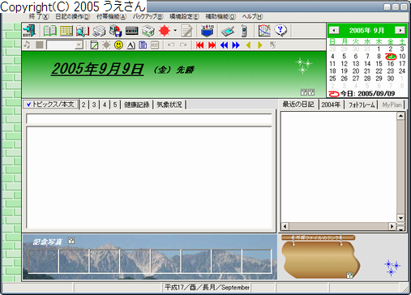Switch to the 健康記録 tab
Screen dimensions: 411x295
(136, 105)
